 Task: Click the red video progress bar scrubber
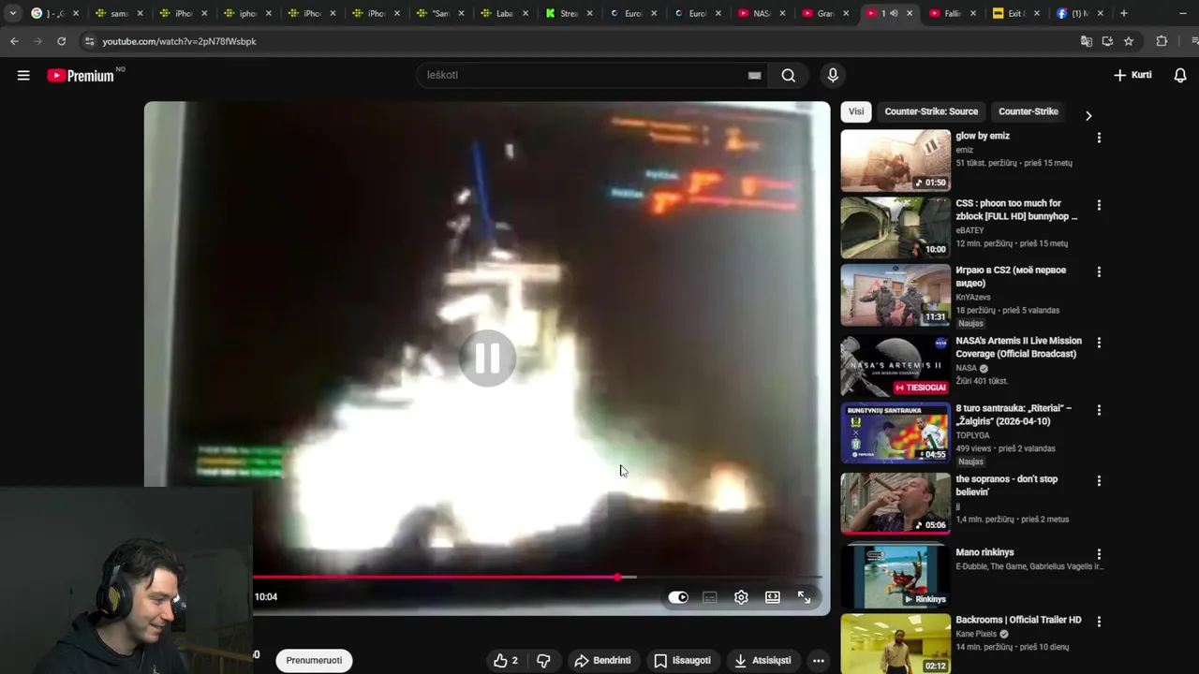click(617, 577)
